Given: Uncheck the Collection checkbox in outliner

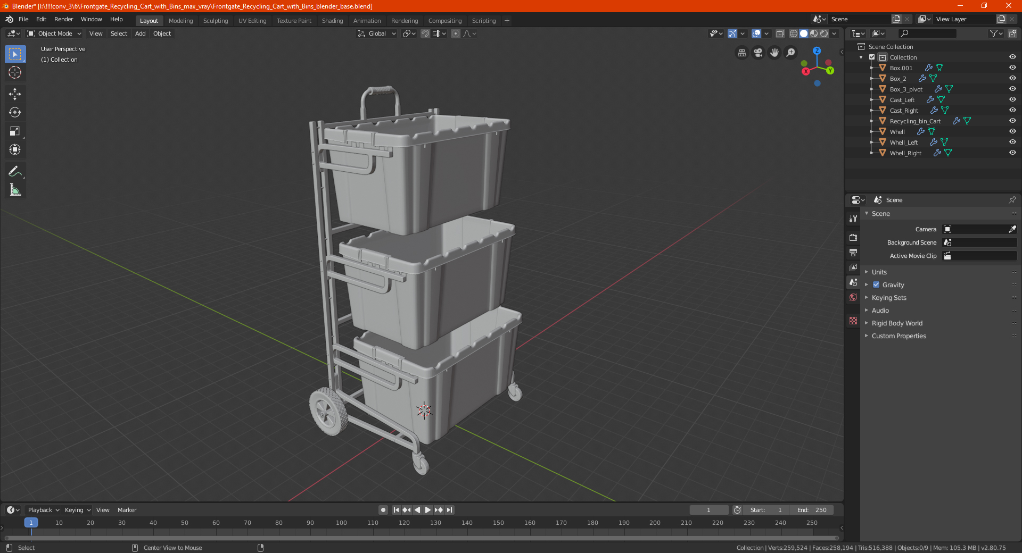Looking at the screenshot, I should coord(872,57).
